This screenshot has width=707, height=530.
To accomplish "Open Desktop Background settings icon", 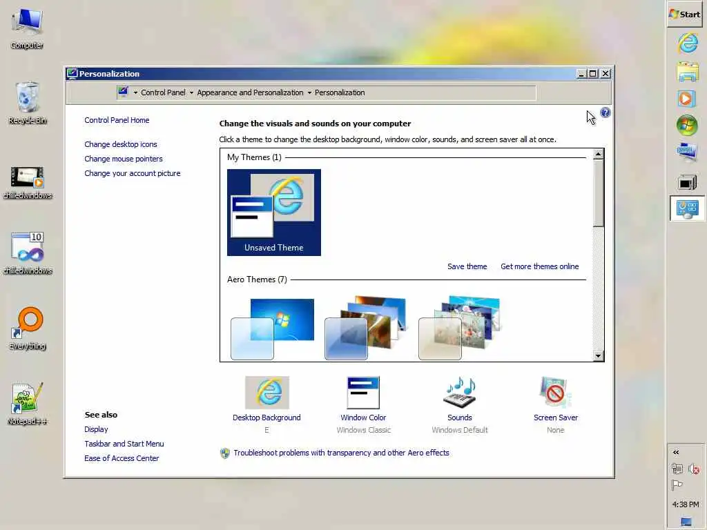I will [x=267, y=393].
